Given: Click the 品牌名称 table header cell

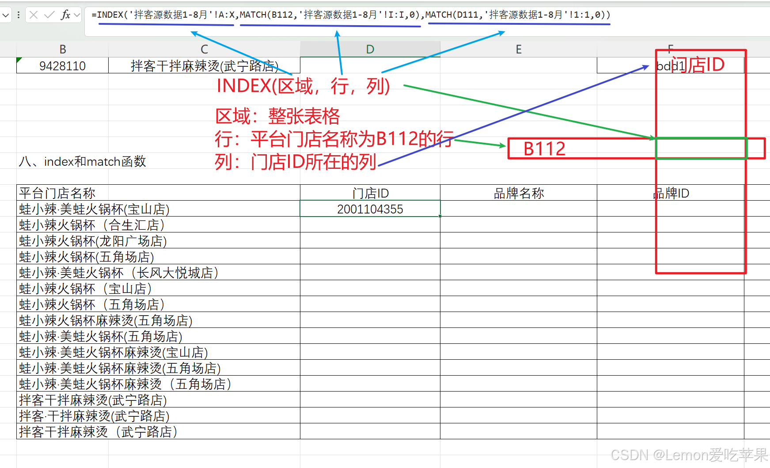Looking at the screenshot, I should pyautogui.click(x=519, y=193).
